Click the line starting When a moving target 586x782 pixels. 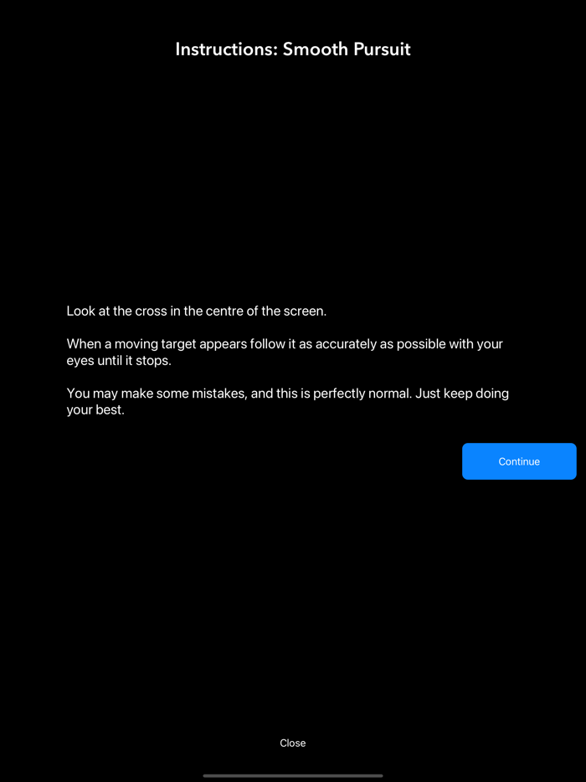click(x=285, y=344)
